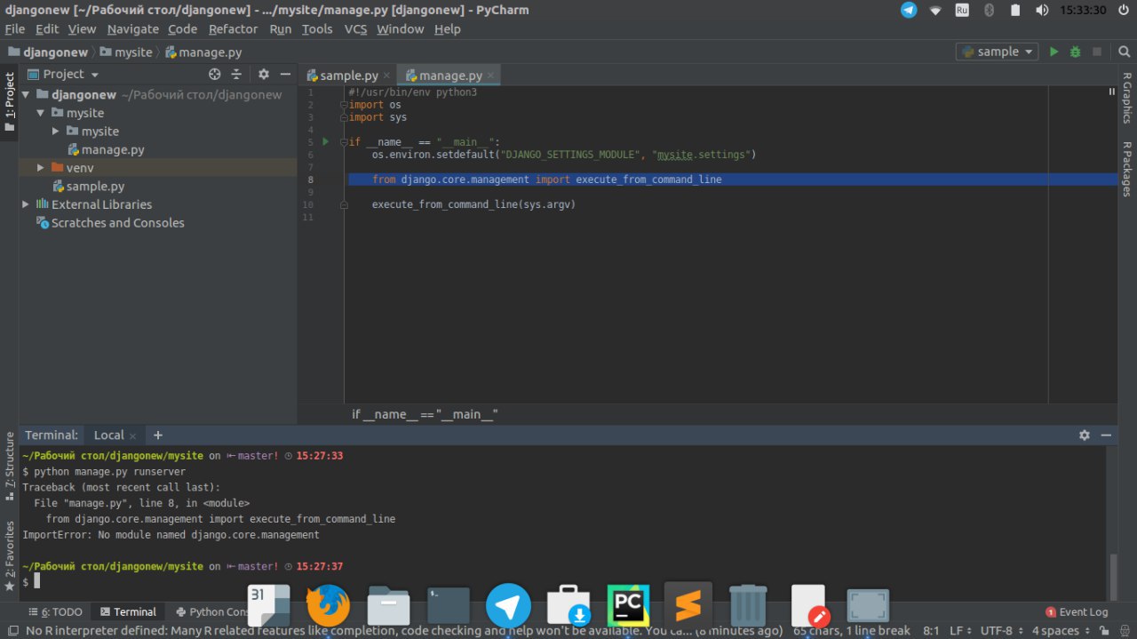This screenshot has height=639, width=1137.
Task: Click the Telegram tray icon in top bar
Action: [x=909, y=10]
